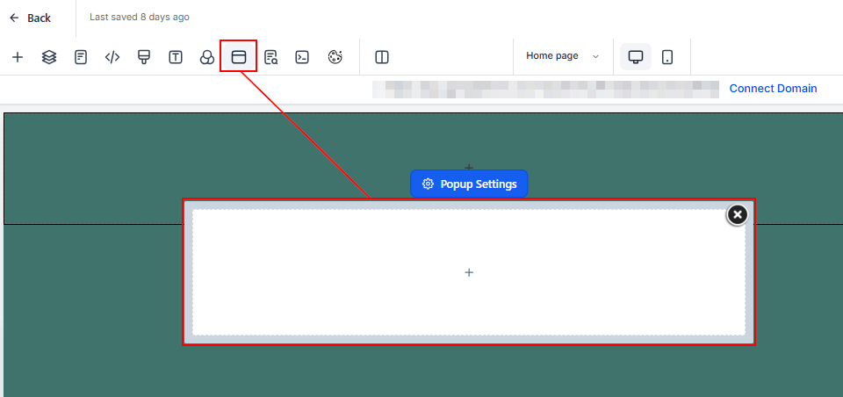Open the page/document settings icon
The width and height of the screenshot is (843, 397).
tap(81, 57)
